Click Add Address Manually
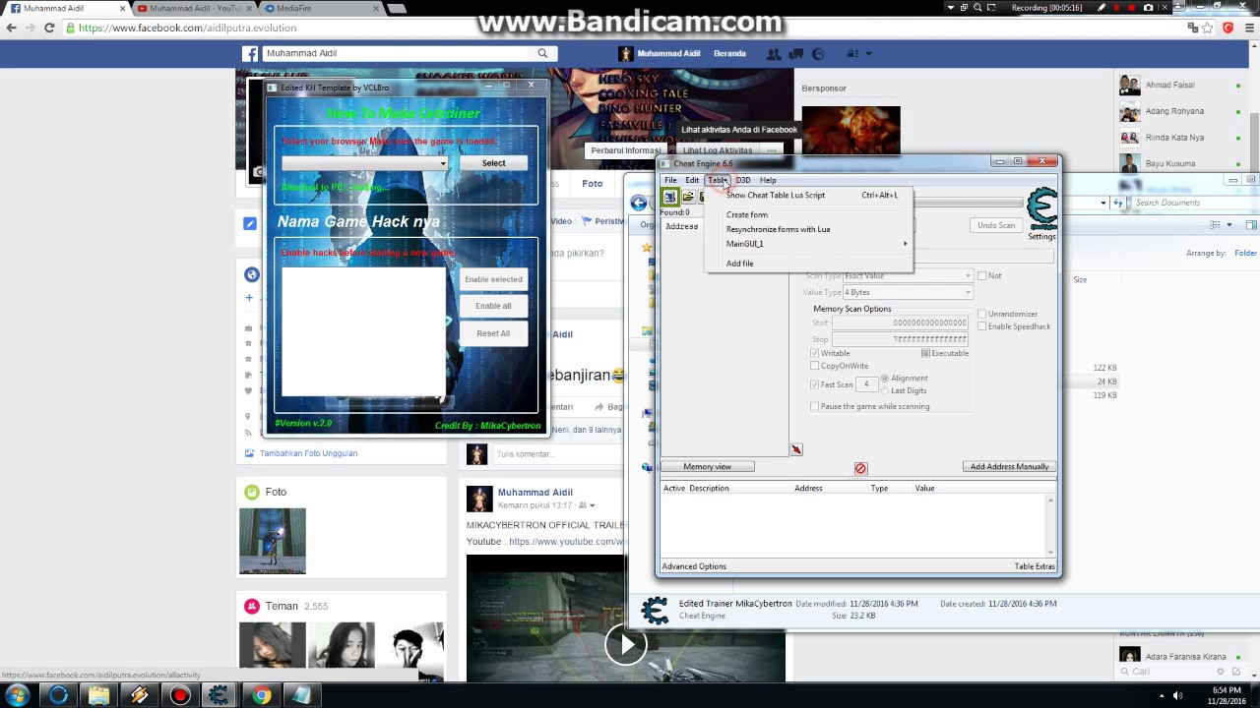1260x708 pixels. 1009,467
